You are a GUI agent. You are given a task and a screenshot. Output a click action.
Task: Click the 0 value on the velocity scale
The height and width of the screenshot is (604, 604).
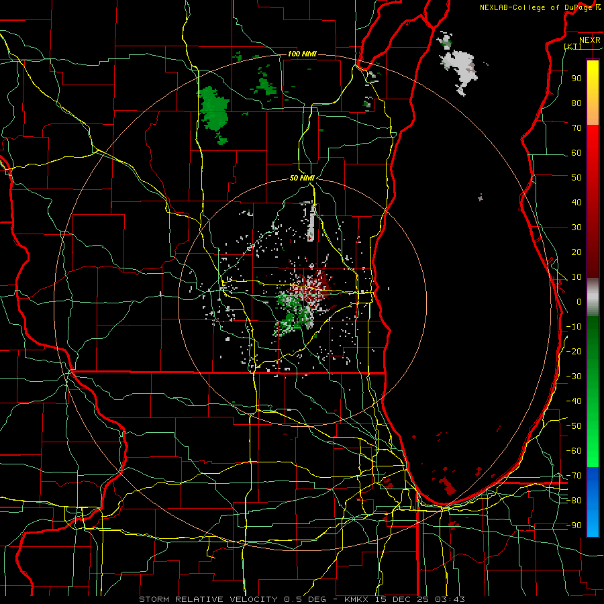[x=579, y=301]
